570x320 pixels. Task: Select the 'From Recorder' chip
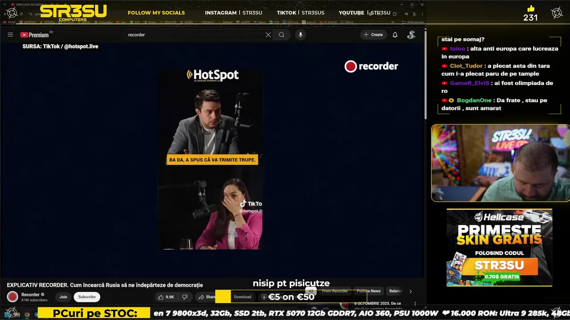(335, 291)
